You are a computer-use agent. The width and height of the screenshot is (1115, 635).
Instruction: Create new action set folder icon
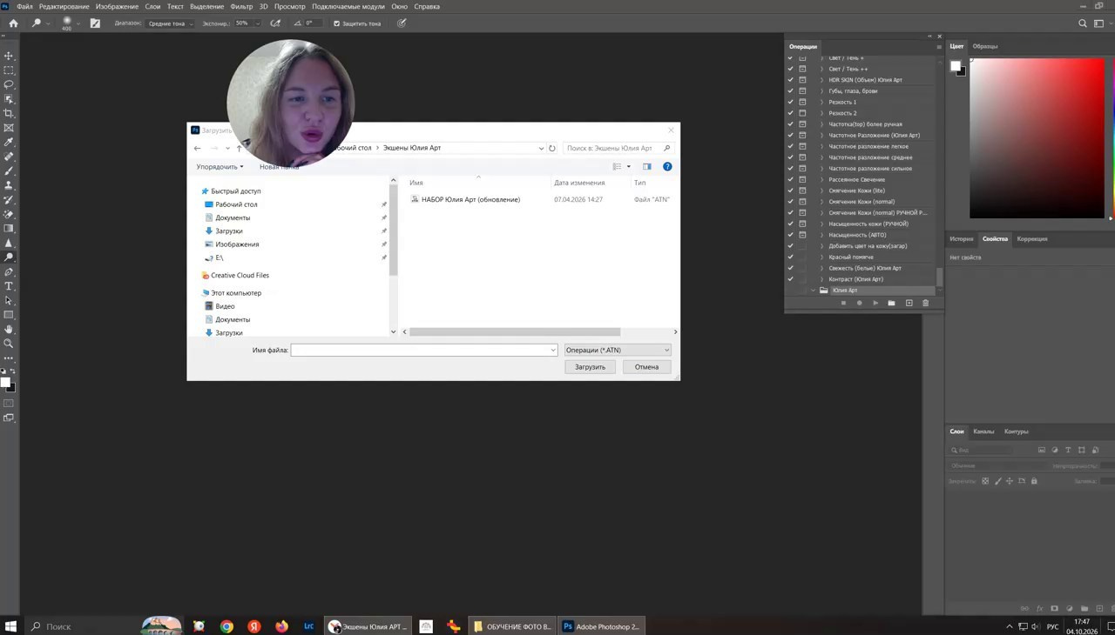891,303
